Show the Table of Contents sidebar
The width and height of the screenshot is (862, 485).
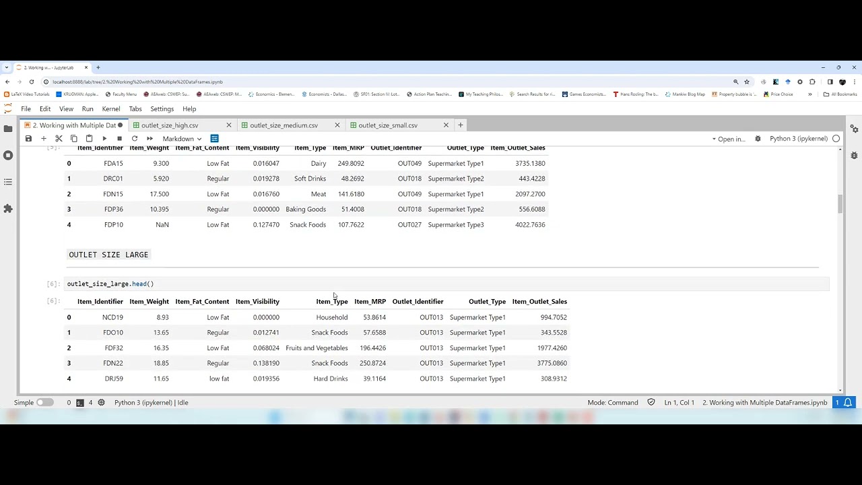pos(8,182)
